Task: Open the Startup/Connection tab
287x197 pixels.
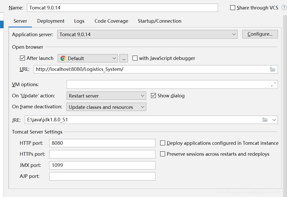Action: tap(159, 21)
